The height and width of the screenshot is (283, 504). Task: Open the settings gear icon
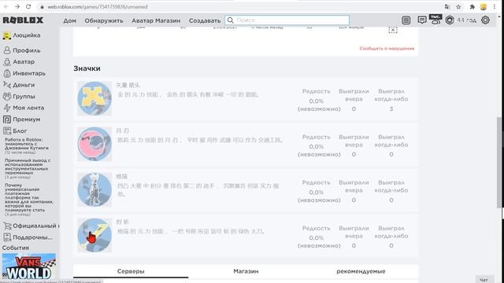[x=485, y=20]
